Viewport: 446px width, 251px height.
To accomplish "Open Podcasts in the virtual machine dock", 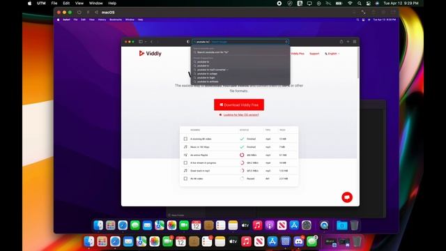I will [270, 225].
